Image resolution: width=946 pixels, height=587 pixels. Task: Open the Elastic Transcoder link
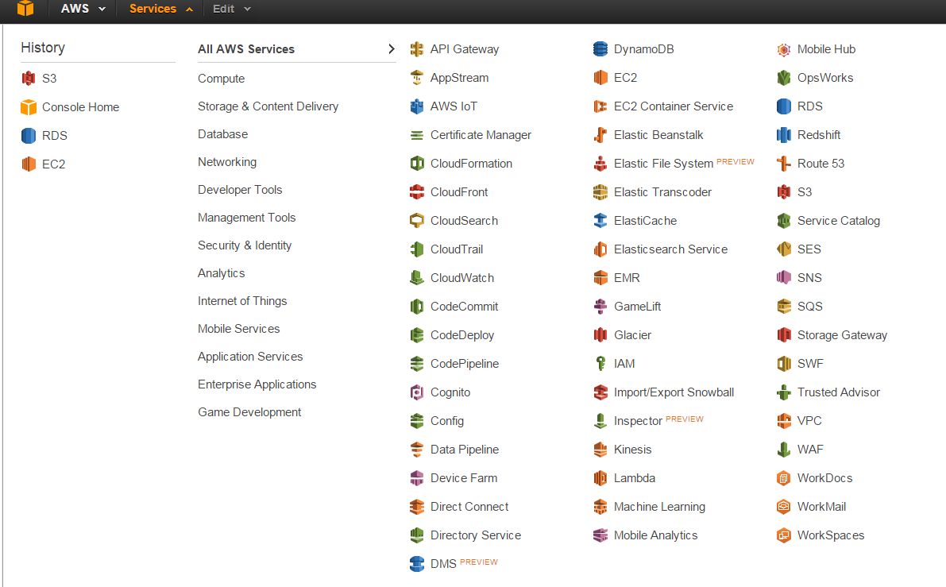click(x=662, y=192)
